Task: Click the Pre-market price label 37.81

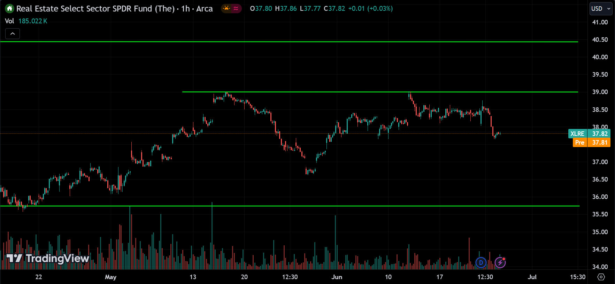Action: coord(592,143)
